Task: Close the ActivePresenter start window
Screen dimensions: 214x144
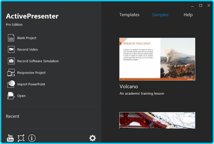Action: pyautogui.click(x=209, y=5)
